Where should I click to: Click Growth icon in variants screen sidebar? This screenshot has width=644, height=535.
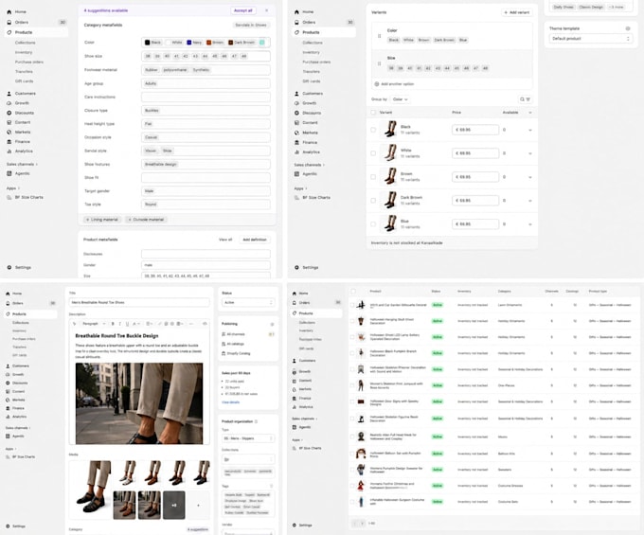[x=296, y=103]
